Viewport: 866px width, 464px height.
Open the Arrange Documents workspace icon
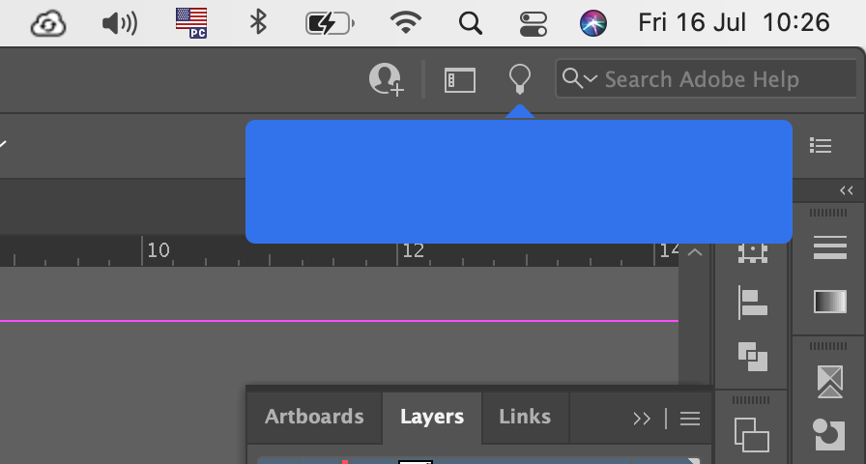point(460,80)
